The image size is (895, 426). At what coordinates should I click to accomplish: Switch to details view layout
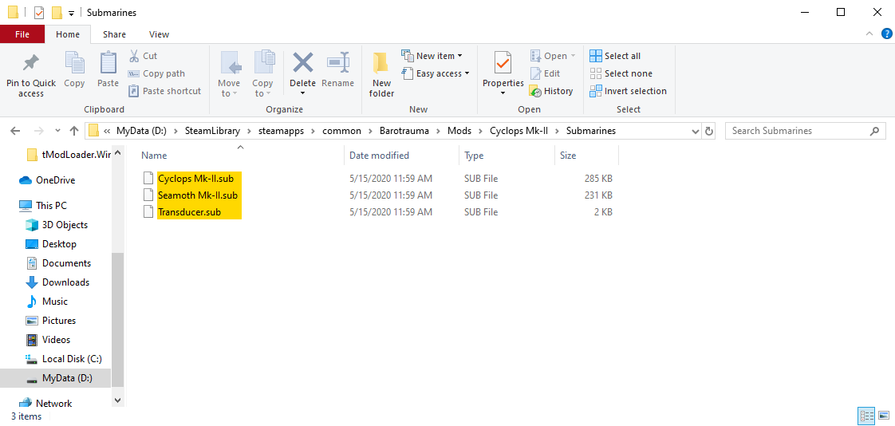pos(866,416)
